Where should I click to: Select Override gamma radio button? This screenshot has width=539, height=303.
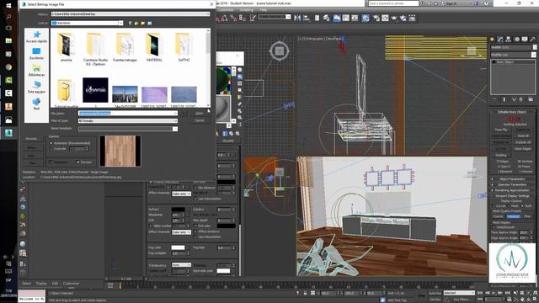pyautogui.click(x=51, y=149)
